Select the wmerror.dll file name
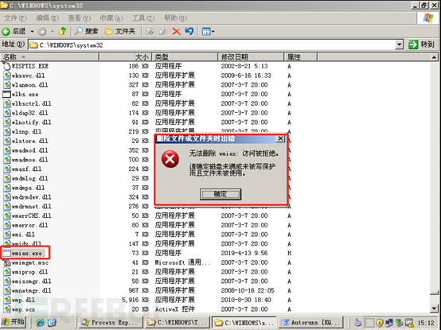 [29, 225]
